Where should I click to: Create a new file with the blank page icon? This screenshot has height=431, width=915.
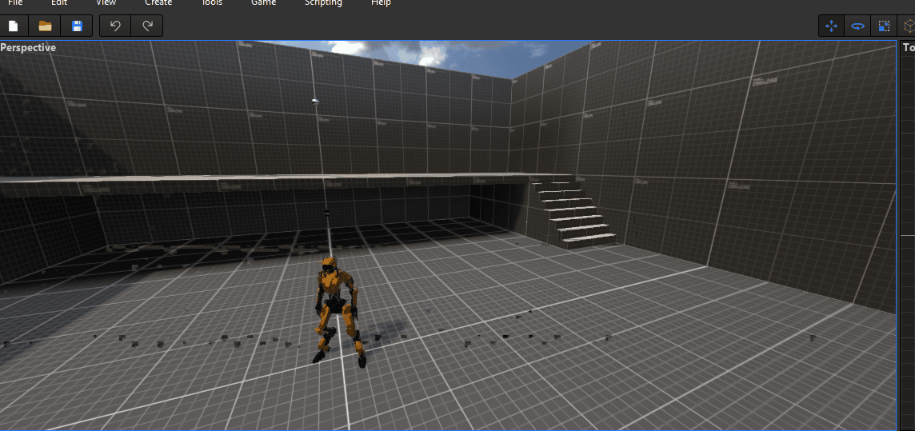[13, 26]
